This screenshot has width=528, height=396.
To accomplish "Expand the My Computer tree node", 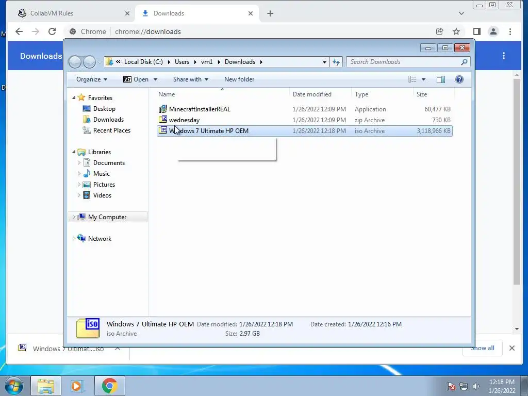I will tap(74, 217).
